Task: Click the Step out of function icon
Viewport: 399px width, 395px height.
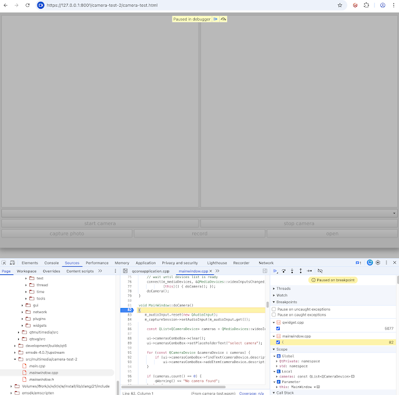Action: click(x=300, y=271)
